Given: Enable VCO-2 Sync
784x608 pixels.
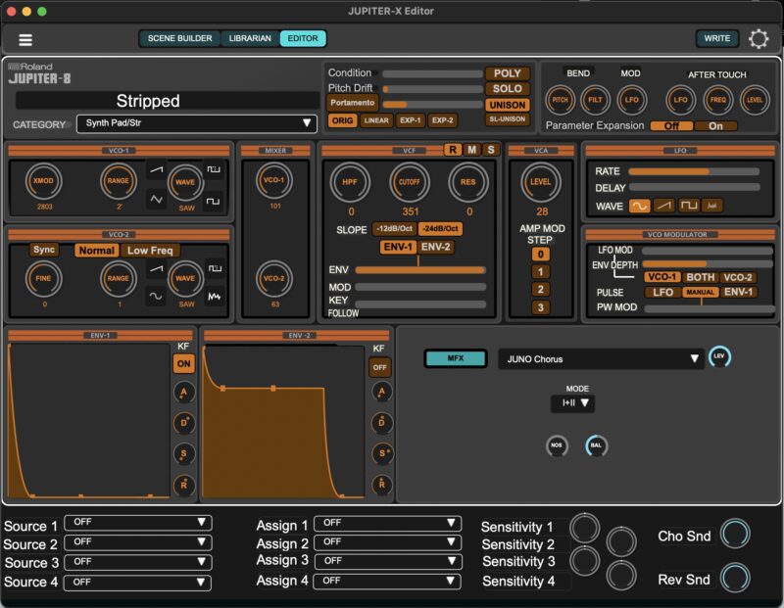Looking at the screenshot, I should pyautogui.click(x=44, y=250).
